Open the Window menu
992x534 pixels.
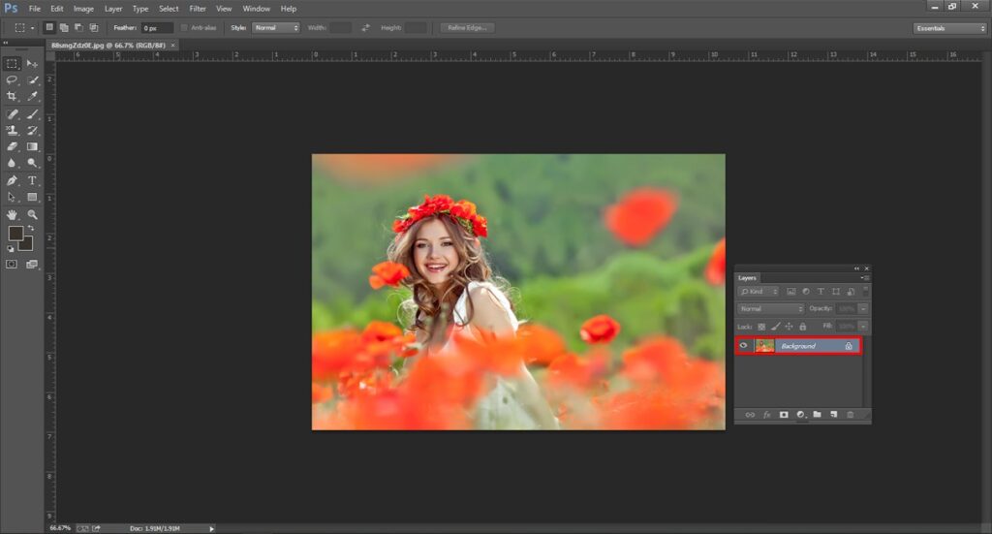click(x=256, y=9)
